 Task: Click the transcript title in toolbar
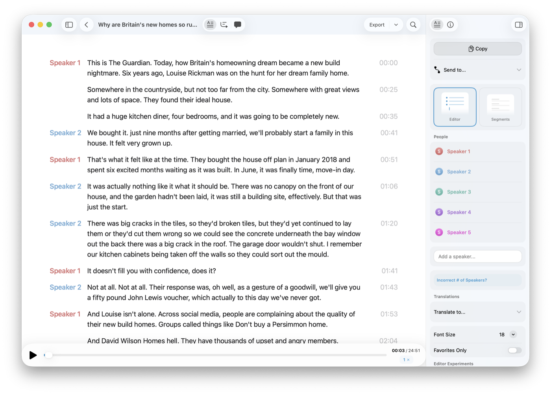(x=148, y=25)
